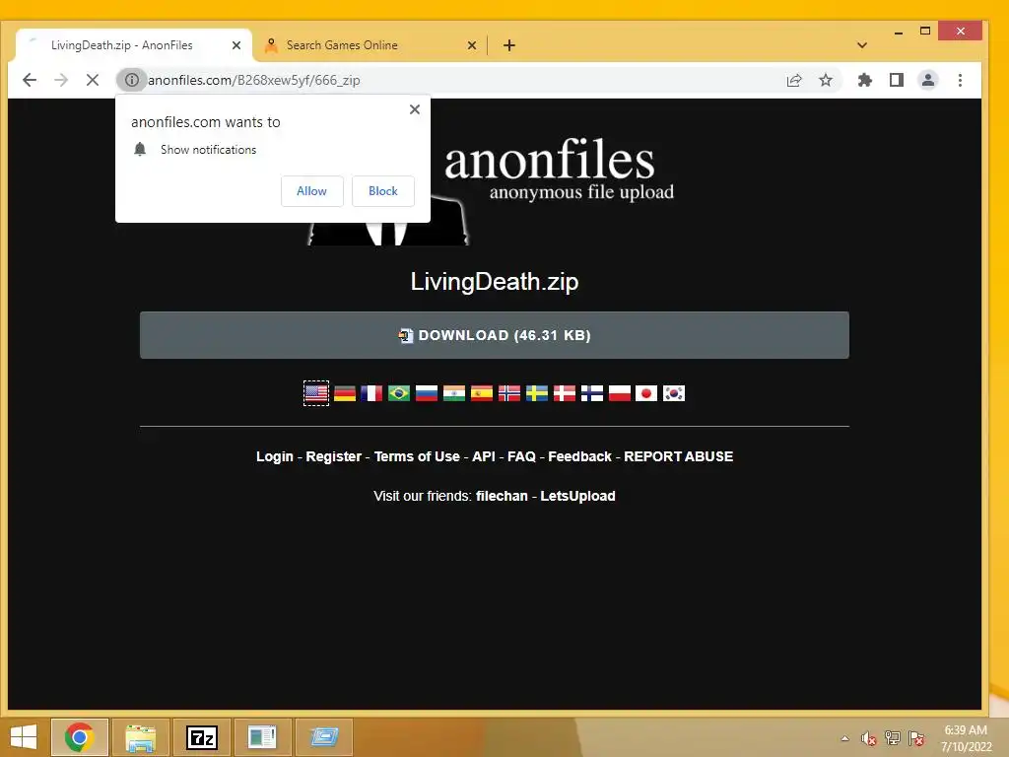1009x757 pixels.
Task: Select the South Korean flag language
Action: pos(674,393)
